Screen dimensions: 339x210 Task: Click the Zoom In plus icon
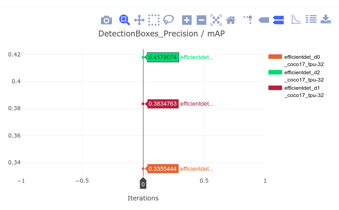[187, 20]
